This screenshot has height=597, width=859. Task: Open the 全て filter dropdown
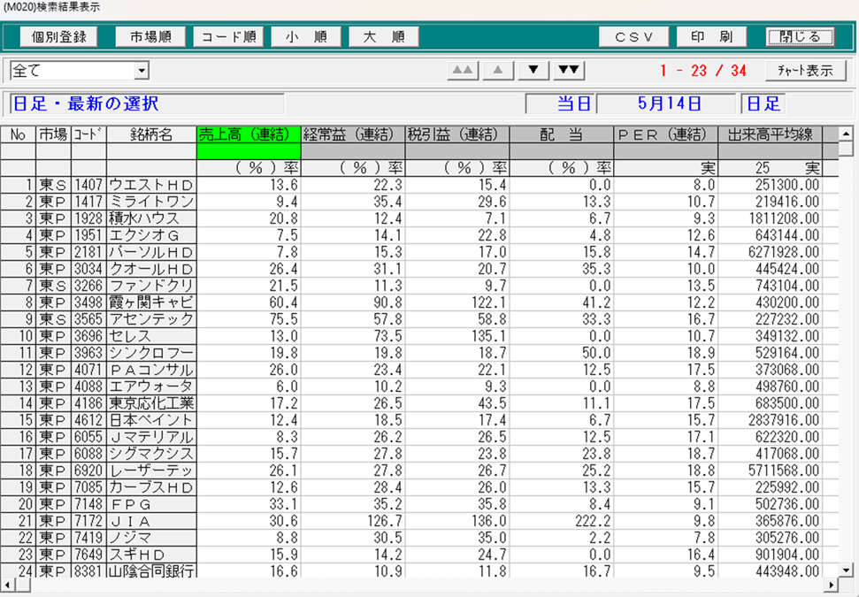[x=142, y=71]
